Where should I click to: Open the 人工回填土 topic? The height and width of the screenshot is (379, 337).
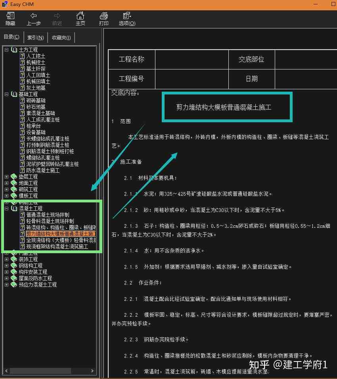(38, 75)
